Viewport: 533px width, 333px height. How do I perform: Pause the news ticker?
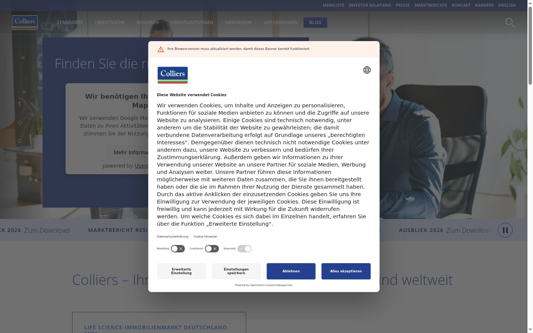pos(505,230)
